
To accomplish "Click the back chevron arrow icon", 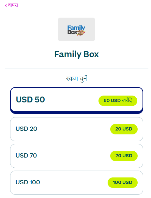I will pyautogui.click(x=6, y=6).
